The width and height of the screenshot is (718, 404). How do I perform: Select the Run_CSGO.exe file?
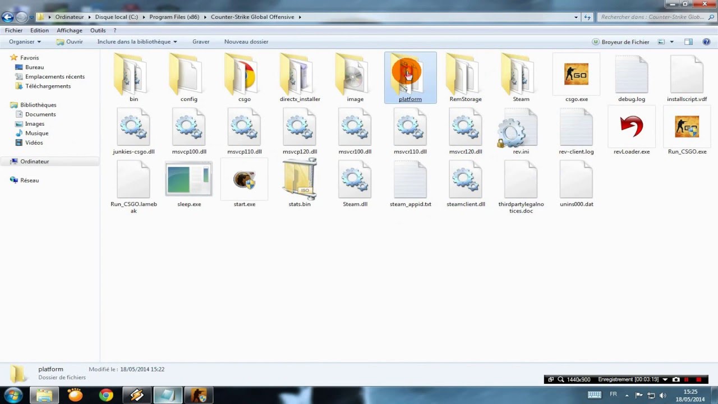687,131
